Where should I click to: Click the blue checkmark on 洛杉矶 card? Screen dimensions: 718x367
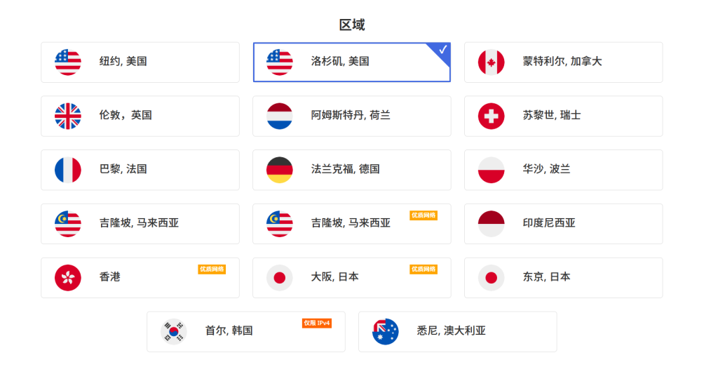coord(443,49)
